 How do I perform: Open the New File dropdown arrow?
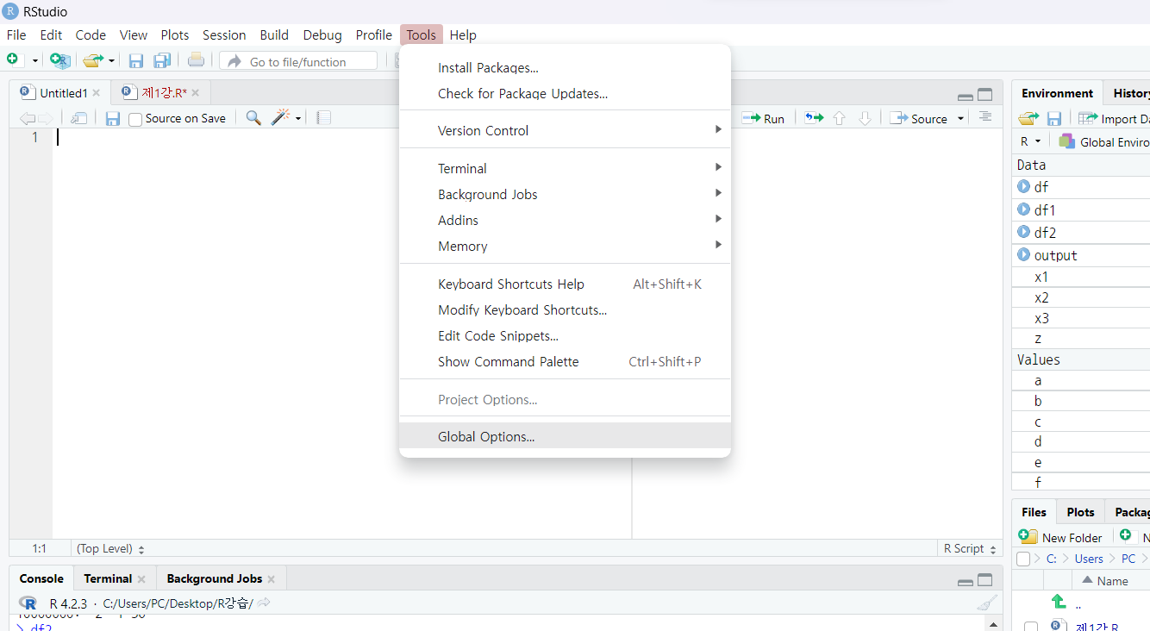pos(35,60)
